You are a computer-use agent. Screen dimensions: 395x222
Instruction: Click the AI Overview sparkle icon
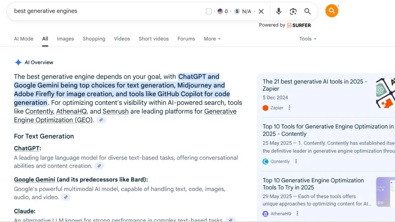tap(18, 62)
